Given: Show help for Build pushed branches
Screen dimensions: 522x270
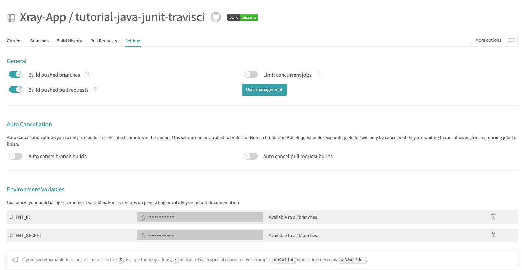Looking at the screenshot, I should click(x=87, y=74).
